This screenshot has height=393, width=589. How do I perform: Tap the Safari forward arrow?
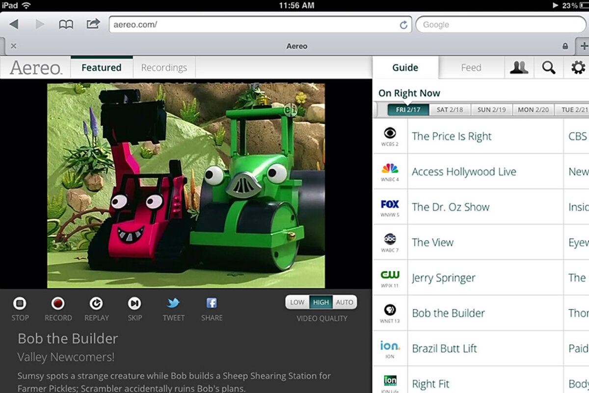click(x=40, y=24)
